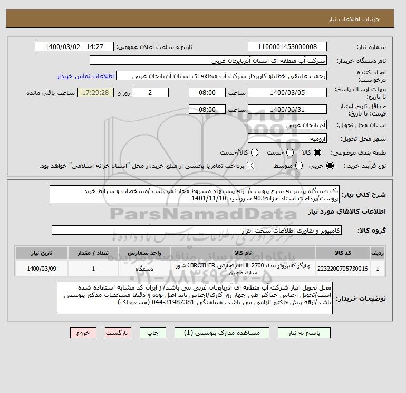The image size is (406, 393).
Task: Click the بازگشت back button
Action: click(x=118, y=333)
